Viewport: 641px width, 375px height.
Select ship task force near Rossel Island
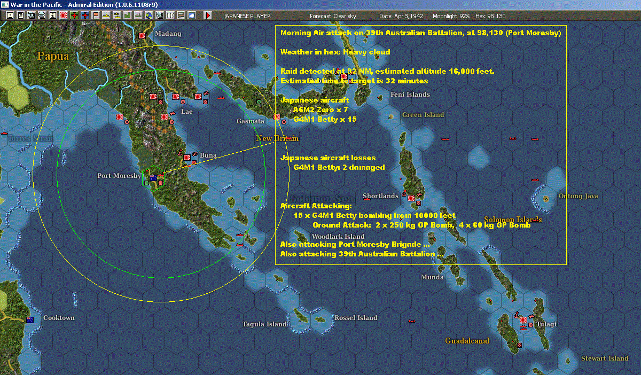pos(412,321)
